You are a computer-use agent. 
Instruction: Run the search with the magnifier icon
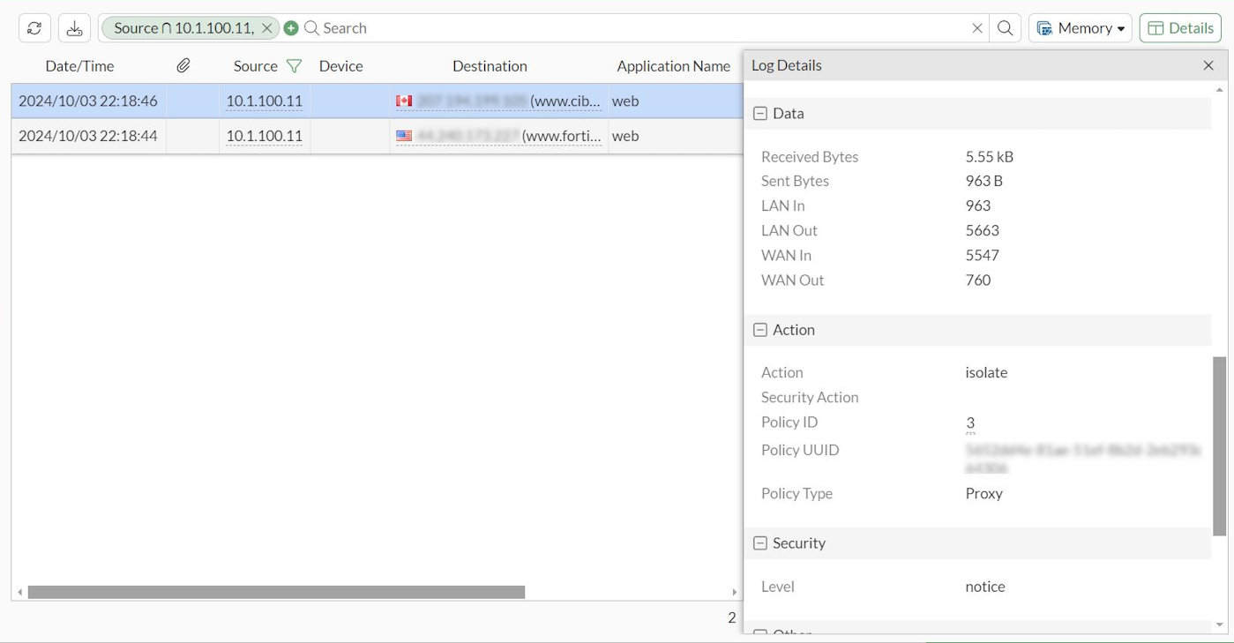coord(1005,27)
